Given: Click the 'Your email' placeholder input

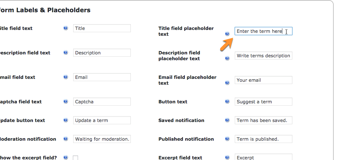Looking at the screenshot, I should [x=263, y=80].
